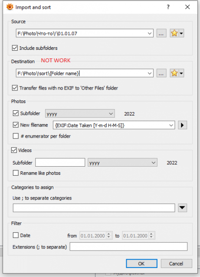Screen dimensions: 200x277
Task: Browse for Destination folder with ellipsis button
Action: (161, 73)
